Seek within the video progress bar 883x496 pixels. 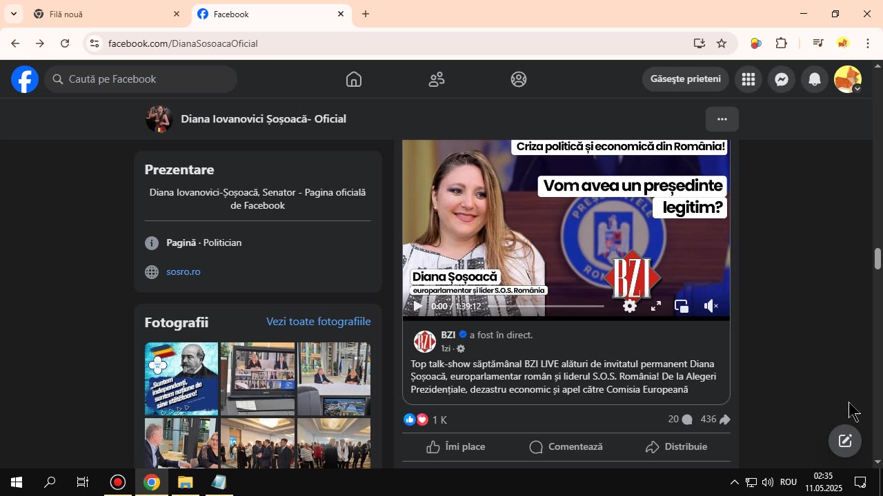[545, 306]
